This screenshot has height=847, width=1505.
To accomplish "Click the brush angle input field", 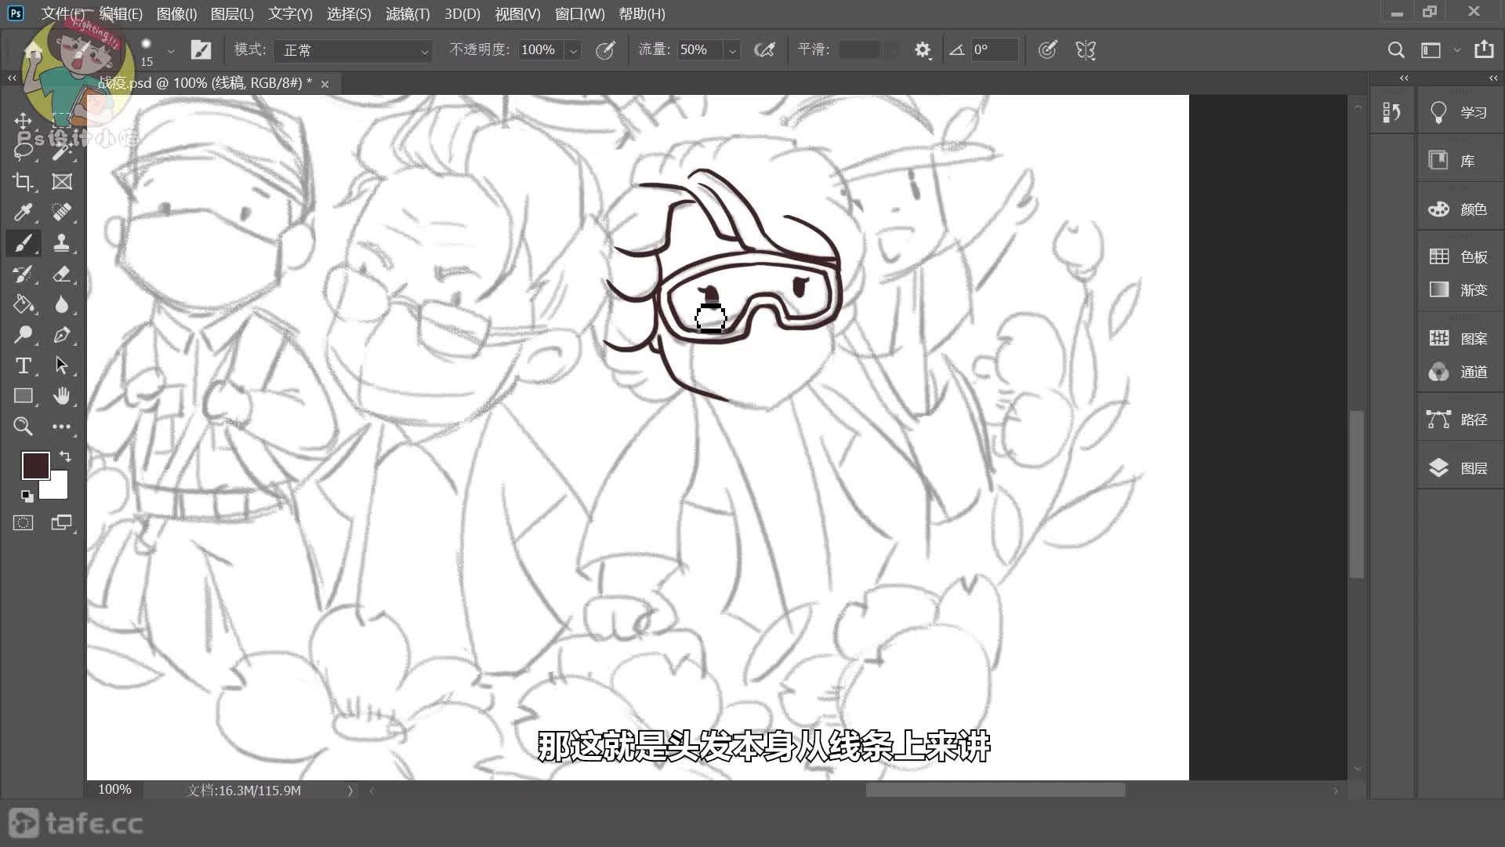I will pos(994,50).
